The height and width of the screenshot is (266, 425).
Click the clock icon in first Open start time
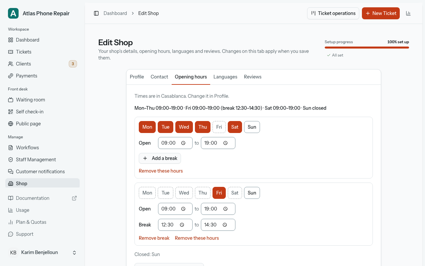(x=183, y=143)
